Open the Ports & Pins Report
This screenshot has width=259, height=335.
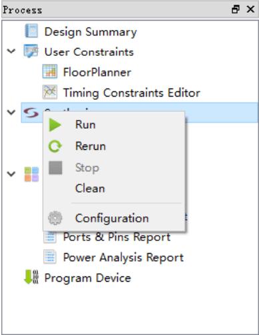pos(117,236)
